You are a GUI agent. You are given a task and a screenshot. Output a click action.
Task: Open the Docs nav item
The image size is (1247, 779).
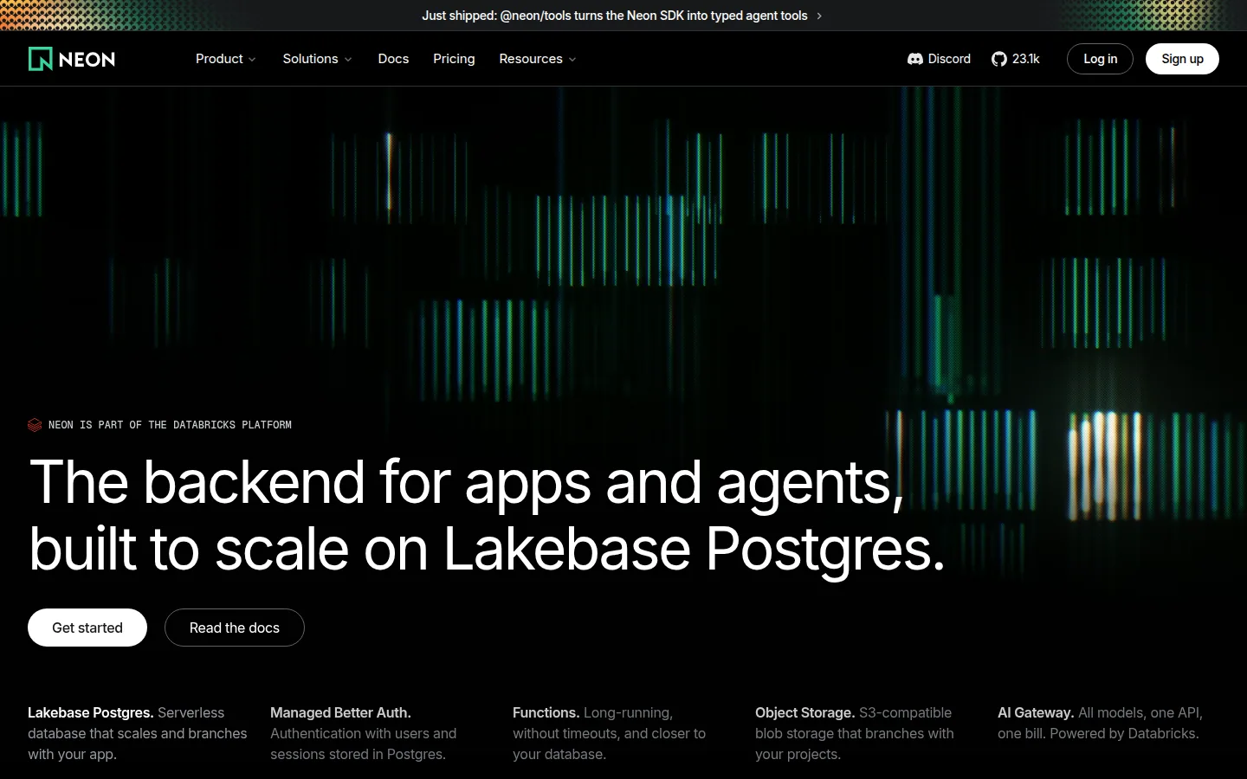point(393,59)
